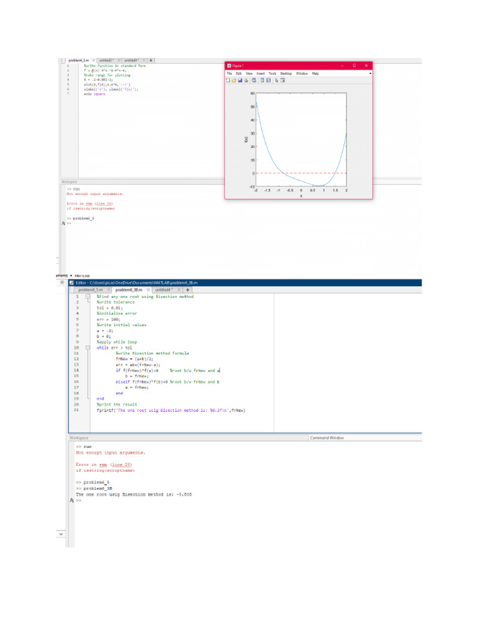The height and width of the screenshot is (637, 478).
Task: Click Save Figure icon in Figure 1 toolbar
Action: (x=240, y=80)
